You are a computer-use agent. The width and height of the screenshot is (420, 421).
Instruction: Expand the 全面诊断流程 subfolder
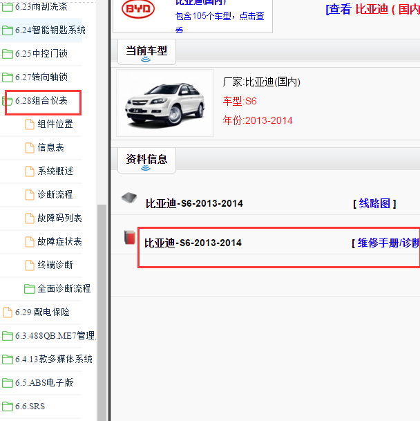64,289
